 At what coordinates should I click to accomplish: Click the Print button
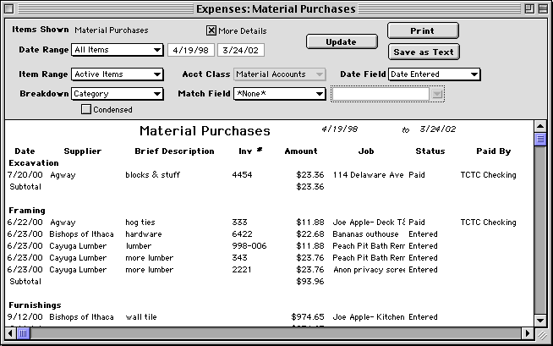(422, 30)
